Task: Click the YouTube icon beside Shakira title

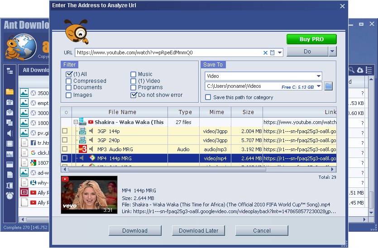Action: pyautogui.click(x=91, y=122)
